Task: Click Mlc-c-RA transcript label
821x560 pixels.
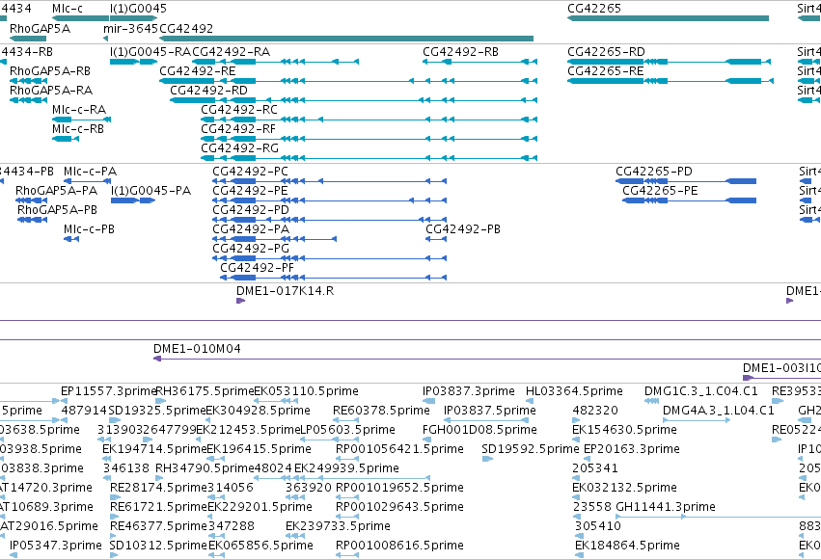Action: pos(79,109)
